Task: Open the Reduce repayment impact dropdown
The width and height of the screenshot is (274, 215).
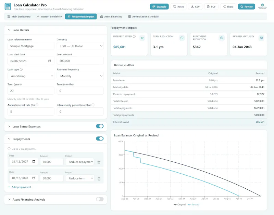Action: point(80,162)
